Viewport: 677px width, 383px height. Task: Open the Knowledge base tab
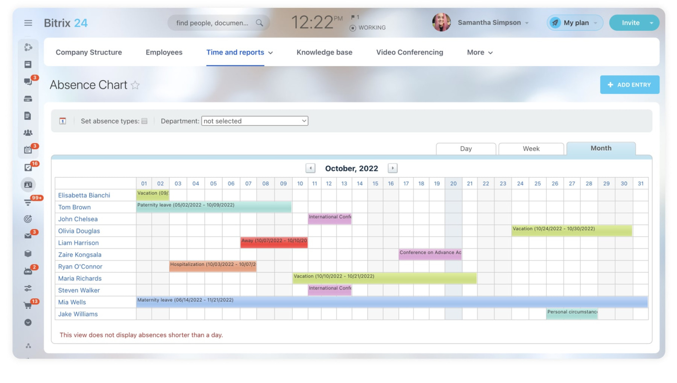[x=324, y=52]
